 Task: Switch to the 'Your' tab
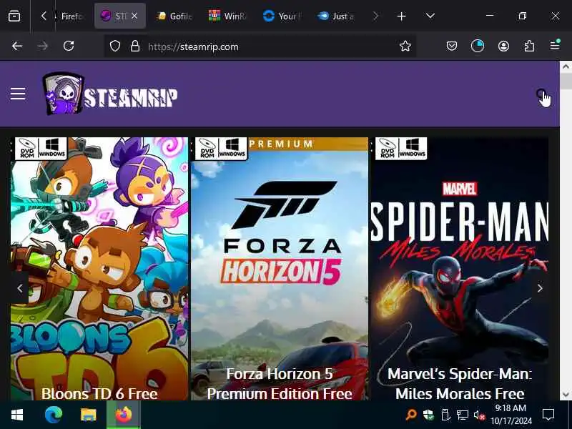(282, 16)
